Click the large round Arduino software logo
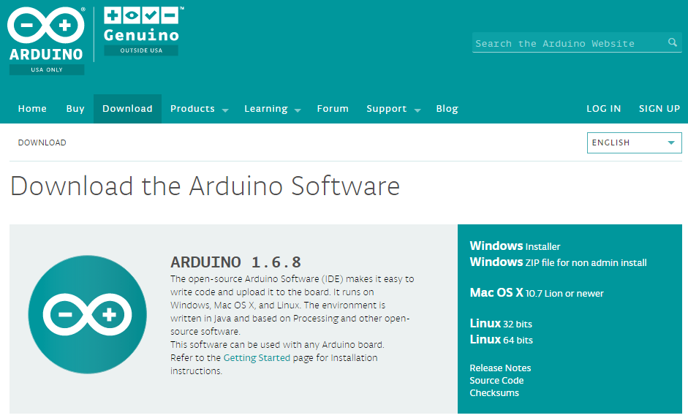This screenshot has height=418, width=688. (x=87, y=314)
